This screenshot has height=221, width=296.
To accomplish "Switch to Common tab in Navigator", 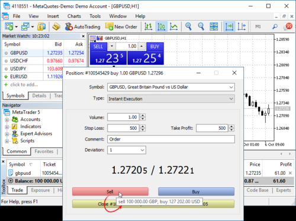I will [17, 151].
